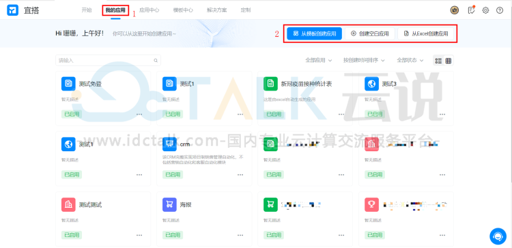The image size is (512, 248).
Task: Click the 已启用 tag on 海报 card
Action: [173, 235]
